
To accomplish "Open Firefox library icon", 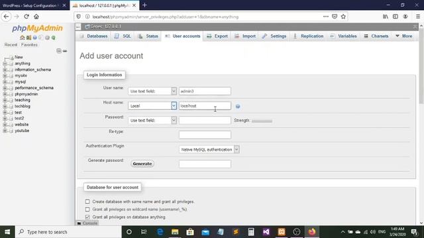I will coord(386,17).
